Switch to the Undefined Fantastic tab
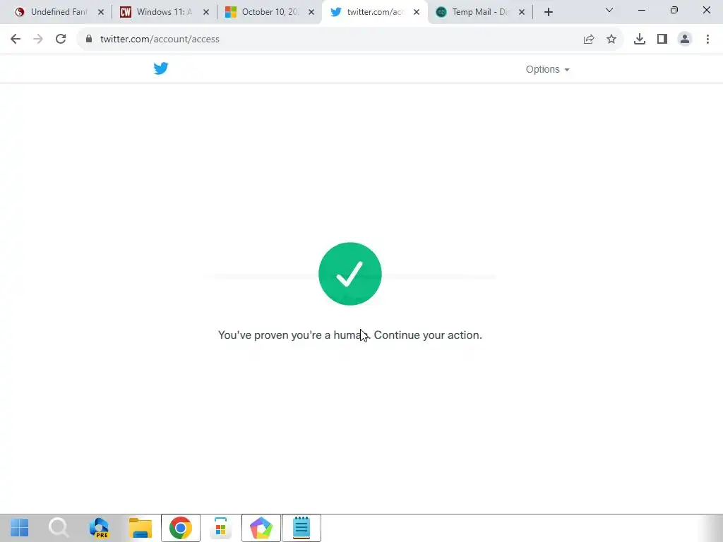Screen dimensions: 723x542 60,12
